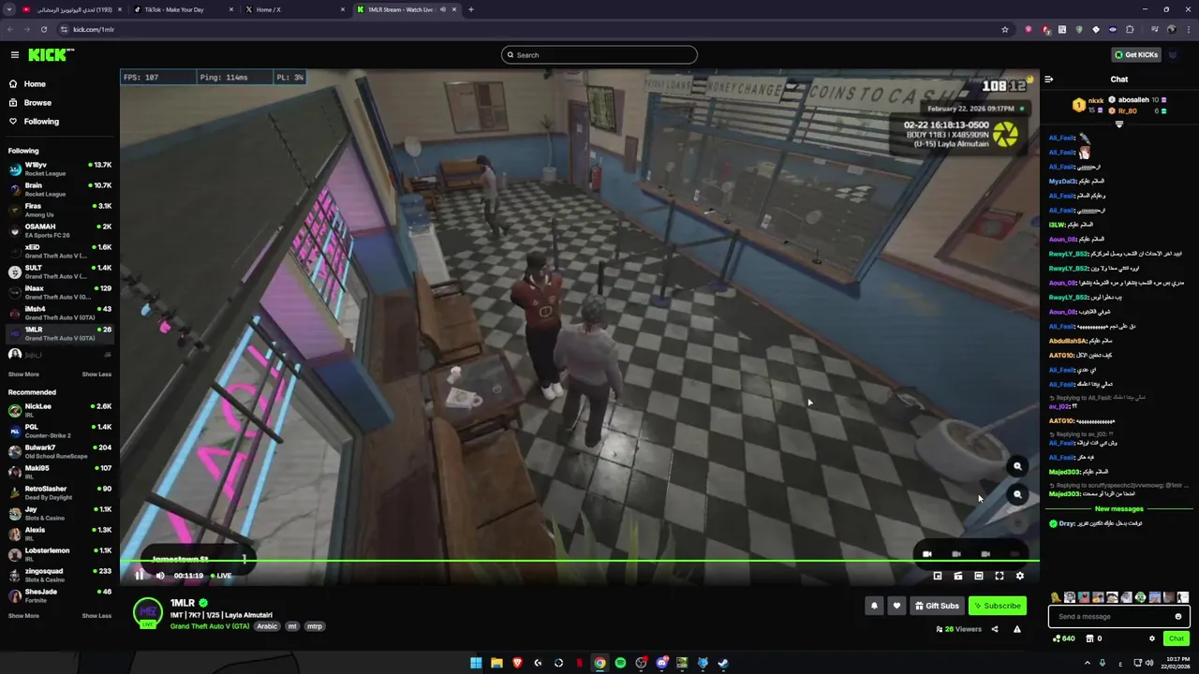The height and width of the screenshot is (674, 1199).
Task: Bookmark this page with star icon
Action: 1005,29
